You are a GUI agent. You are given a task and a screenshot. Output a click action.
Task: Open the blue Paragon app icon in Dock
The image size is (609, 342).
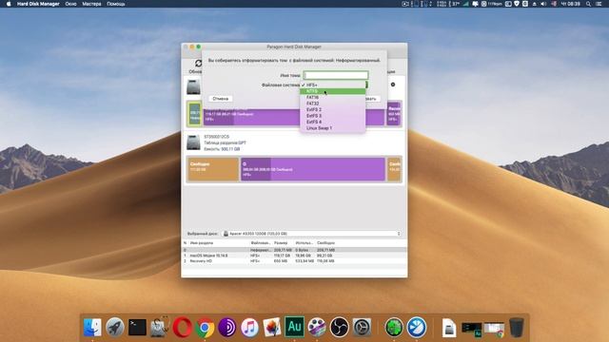click(417, 327)
